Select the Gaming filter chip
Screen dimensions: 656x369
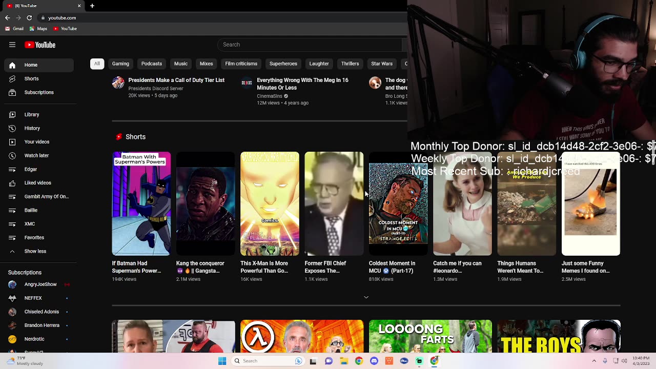pos(120,64)
